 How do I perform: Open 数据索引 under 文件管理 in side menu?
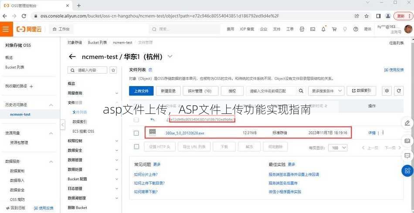pos(80,122)
